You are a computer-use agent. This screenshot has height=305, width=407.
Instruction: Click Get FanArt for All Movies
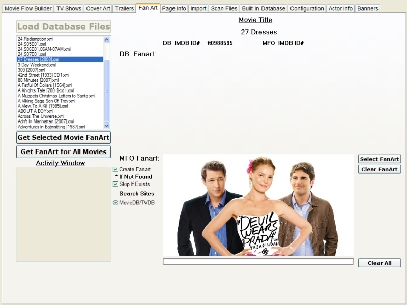(64, 151)
